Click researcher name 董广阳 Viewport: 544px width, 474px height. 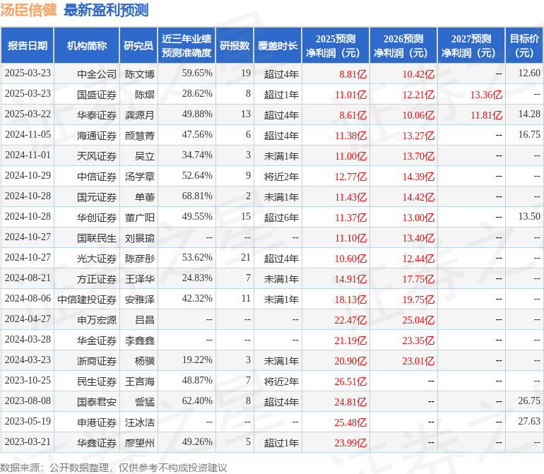click(x=140, y=218)
